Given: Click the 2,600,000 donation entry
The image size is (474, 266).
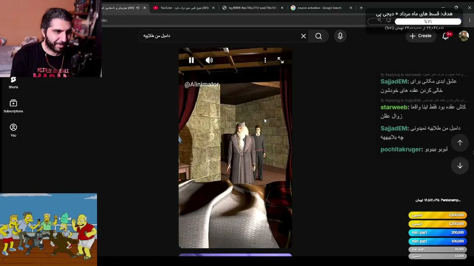Looking at the screenshot, I should point(438,215).
